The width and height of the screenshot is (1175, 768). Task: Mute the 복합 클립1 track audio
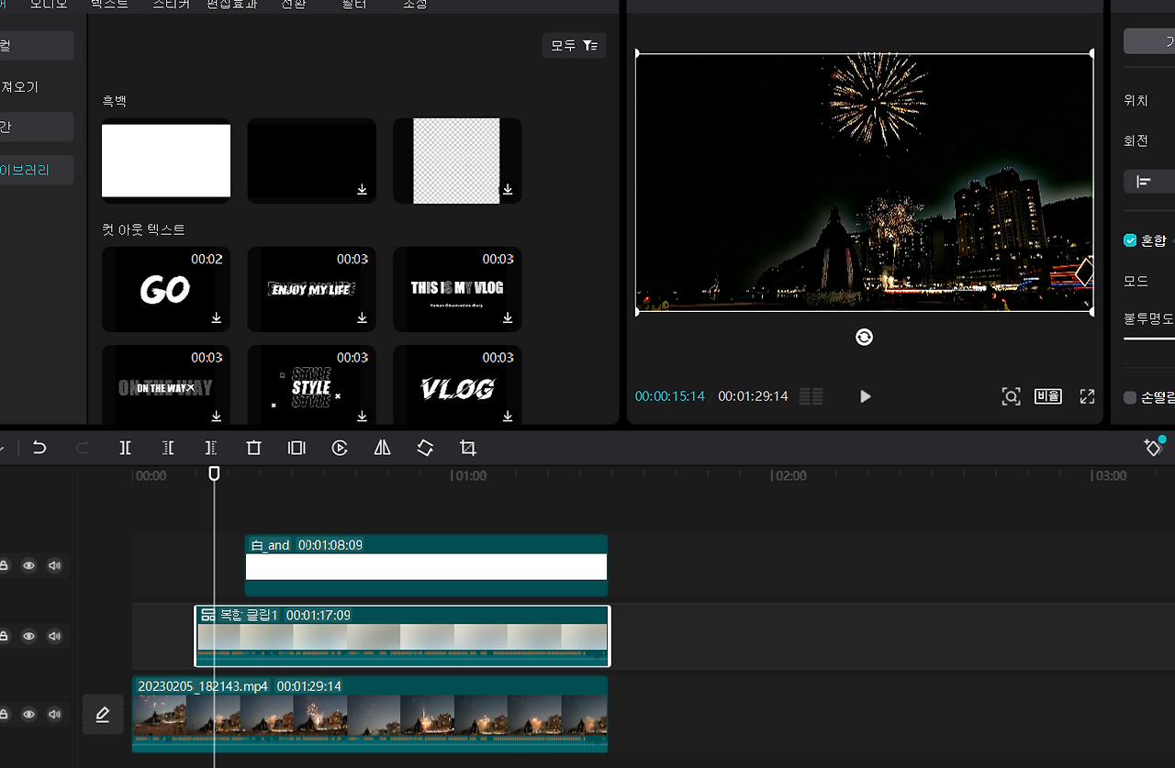tap(54, 636)
